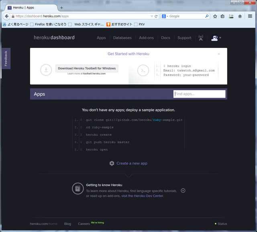
Task: Maximize the Firefox window
Action: point(241,2)
